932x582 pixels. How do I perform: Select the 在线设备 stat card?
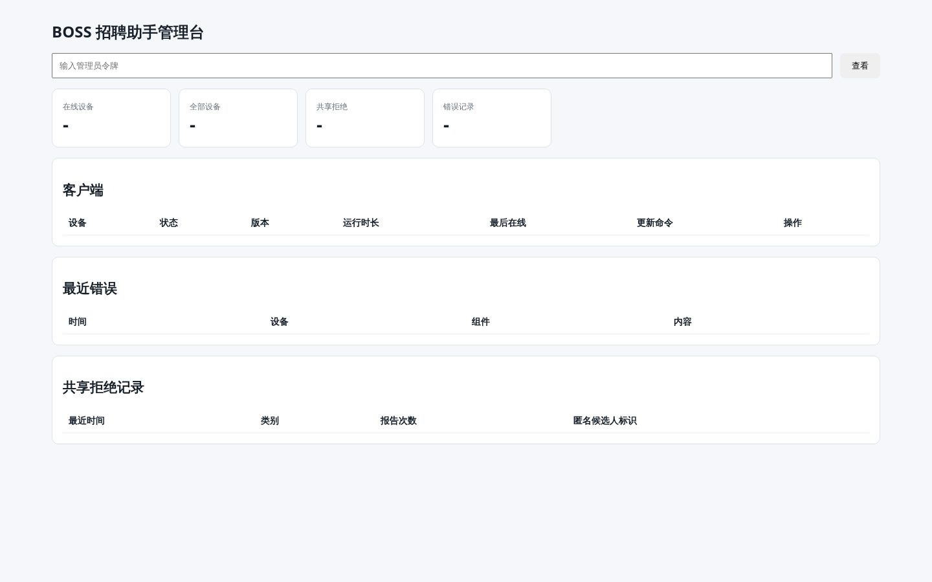click(111, 118)
